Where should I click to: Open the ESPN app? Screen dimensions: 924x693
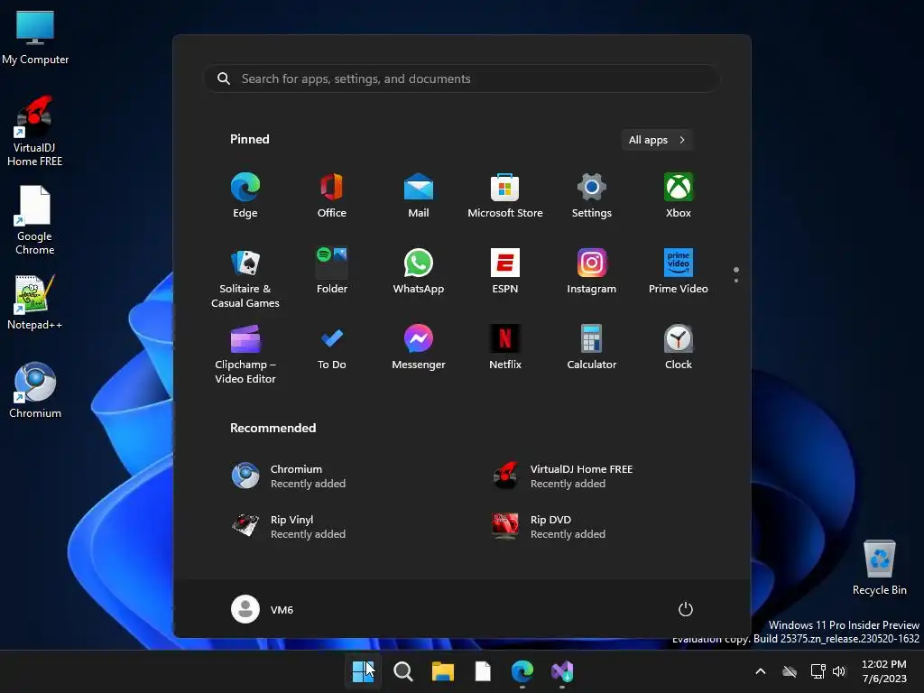tap(505, 271)
